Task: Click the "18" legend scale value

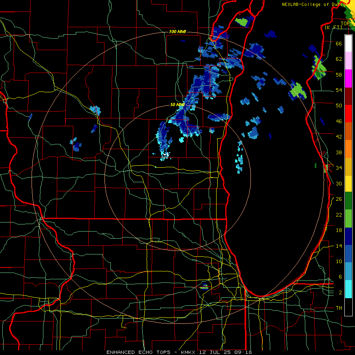Action: pos(339,230)
